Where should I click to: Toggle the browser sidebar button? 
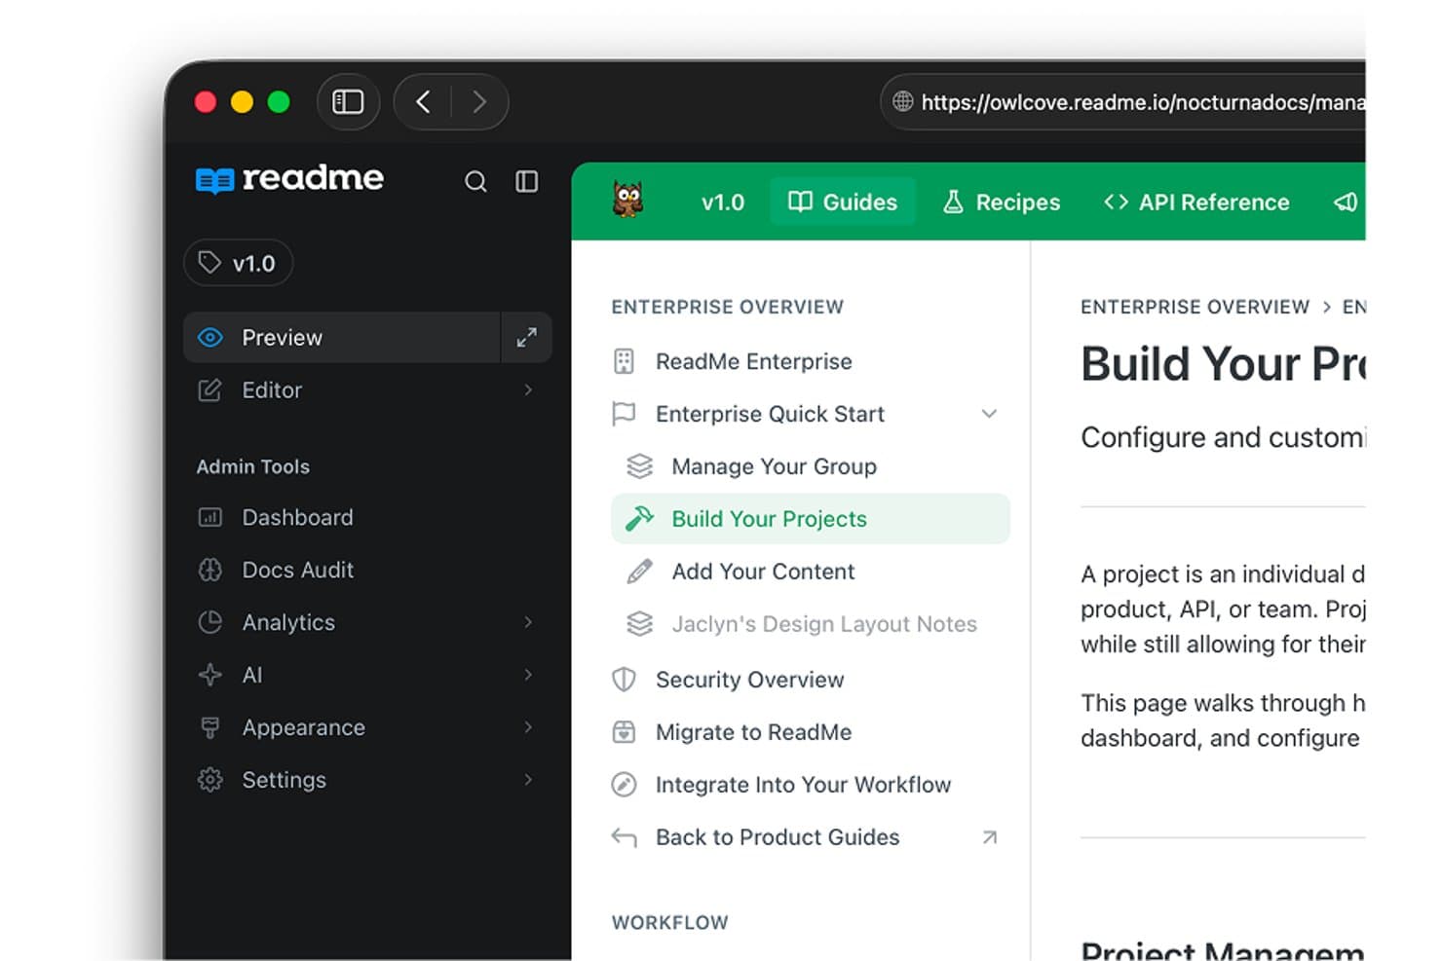348,102
